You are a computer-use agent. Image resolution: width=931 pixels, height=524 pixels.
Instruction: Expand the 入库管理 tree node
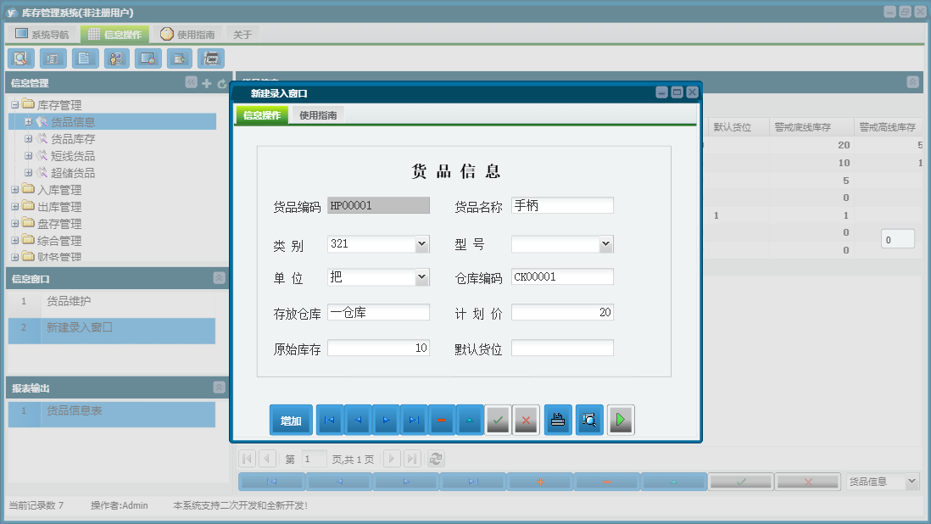pyautogui.click(x=14, y=190)
